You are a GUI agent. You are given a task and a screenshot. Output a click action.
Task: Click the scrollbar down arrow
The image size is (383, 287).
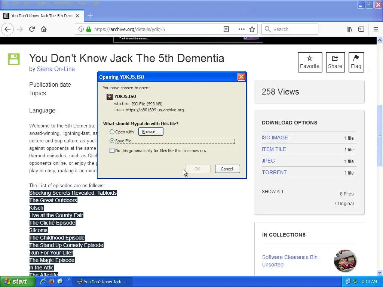tap(380, 272)
